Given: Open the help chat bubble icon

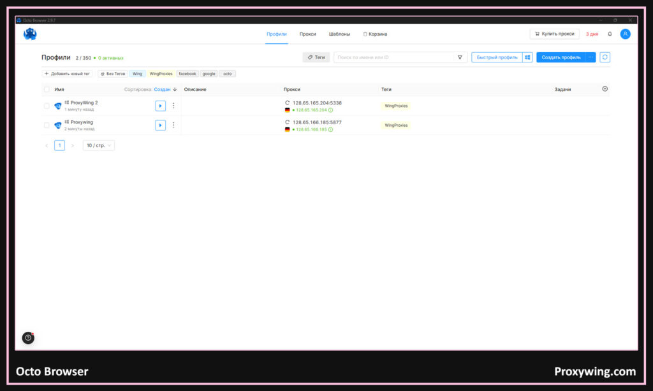Looking at the screenshot, I should (28, 338).
